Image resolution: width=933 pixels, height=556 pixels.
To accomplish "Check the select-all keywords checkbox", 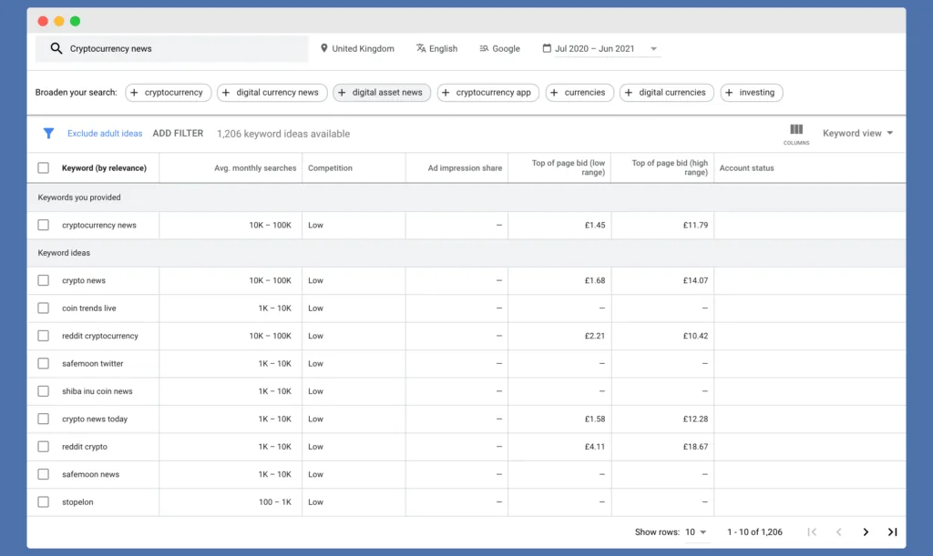I will point(42,167).
